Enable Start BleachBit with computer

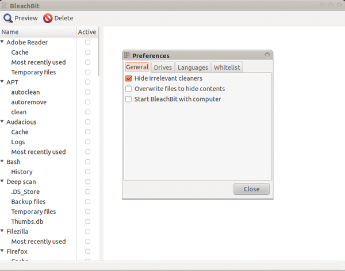click(x=128, y=99)
